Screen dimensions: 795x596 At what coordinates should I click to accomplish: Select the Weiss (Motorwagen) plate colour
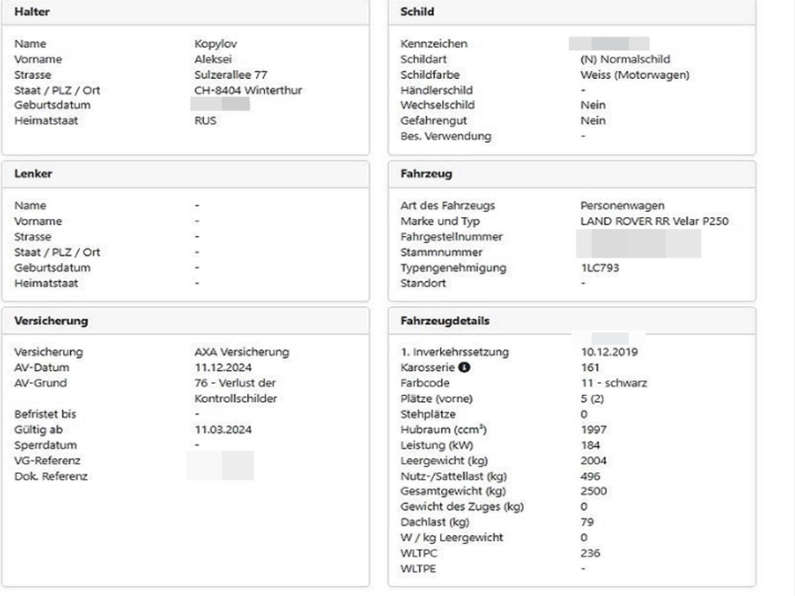[x=630, y=75]
